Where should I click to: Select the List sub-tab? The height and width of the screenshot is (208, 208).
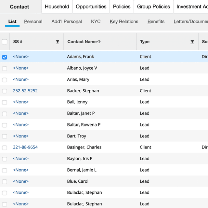coord(12,21)
